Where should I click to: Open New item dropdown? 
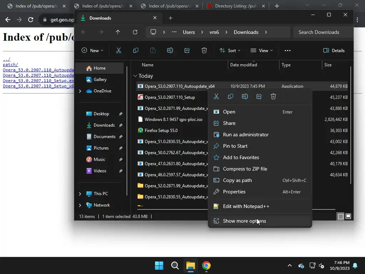point(92,51)
